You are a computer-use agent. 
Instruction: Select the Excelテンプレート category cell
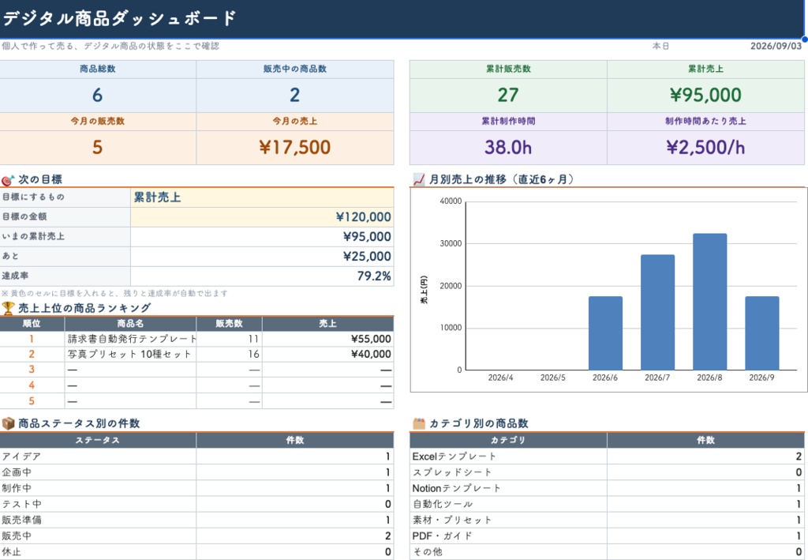[x=508, y=457]
